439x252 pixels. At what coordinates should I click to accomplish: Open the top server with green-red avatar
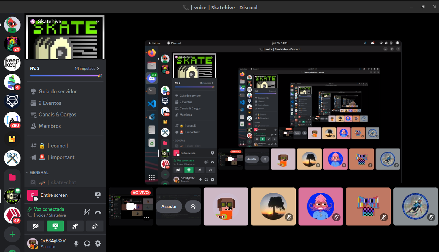pos(12,25)
